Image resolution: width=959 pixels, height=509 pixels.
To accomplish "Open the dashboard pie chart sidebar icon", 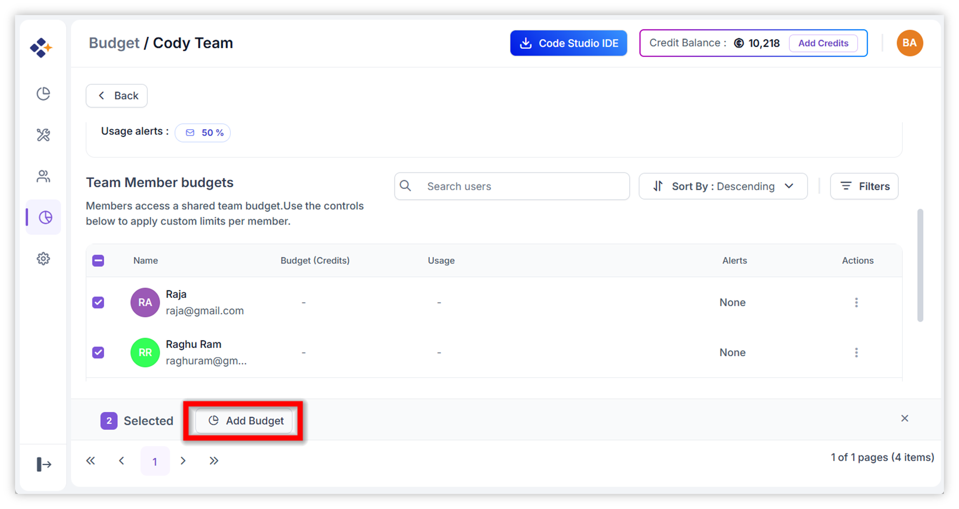I will (x=43, y=94).
